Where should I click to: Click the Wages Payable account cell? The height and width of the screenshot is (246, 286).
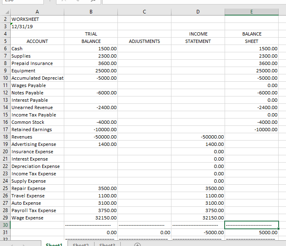(x=37, y=85)
